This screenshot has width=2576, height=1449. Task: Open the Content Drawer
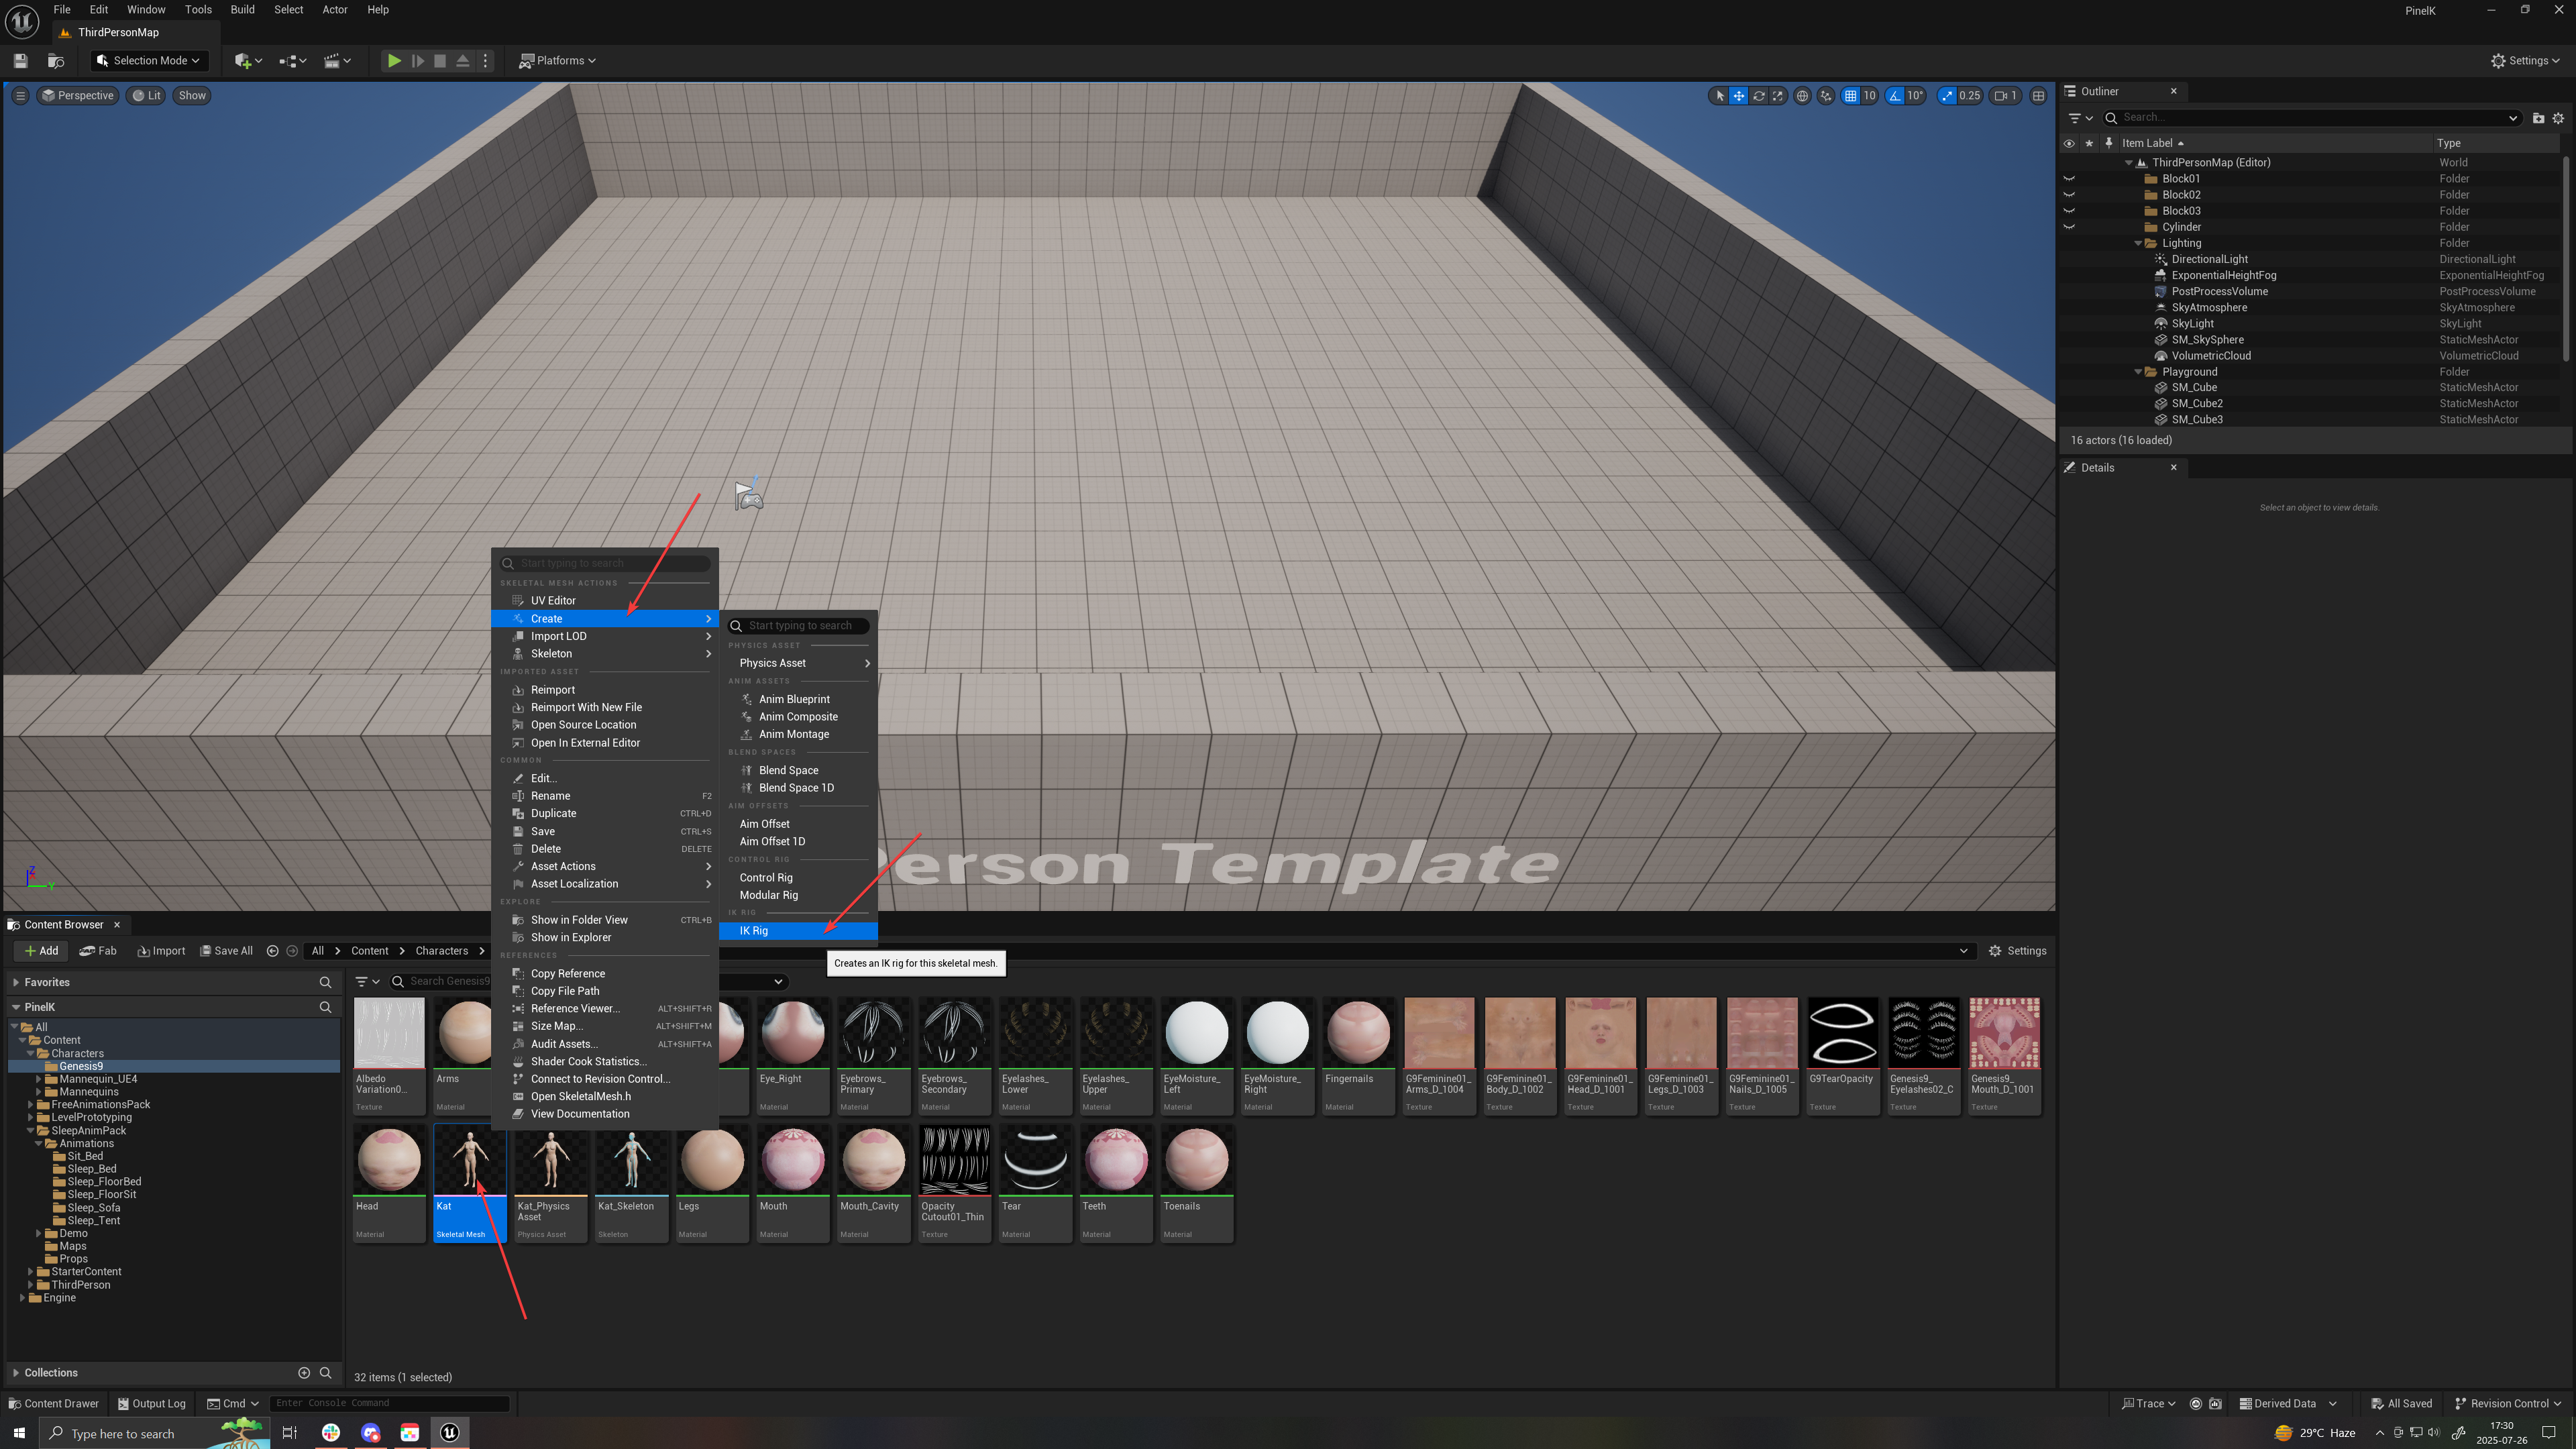coord(53,1404)
